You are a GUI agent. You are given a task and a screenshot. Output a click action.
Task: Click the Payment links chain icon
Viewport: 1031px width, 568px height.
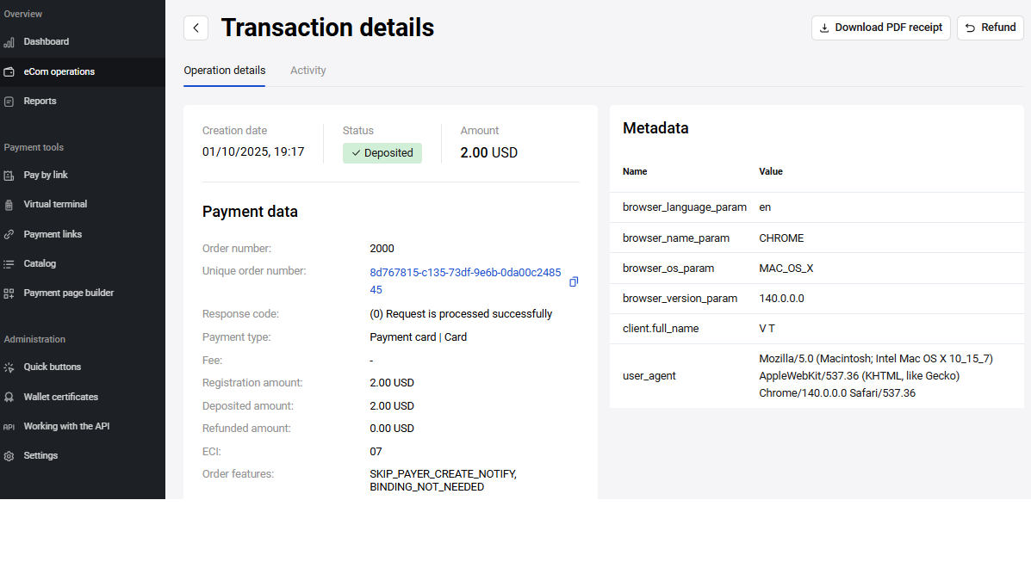coord(9,234)
